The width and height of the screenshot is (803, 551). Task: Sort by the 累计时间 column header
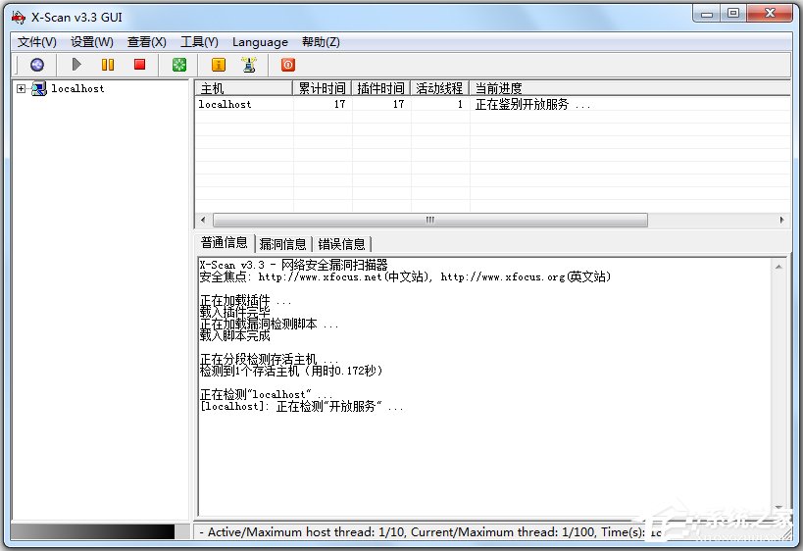tap(323, 88)
